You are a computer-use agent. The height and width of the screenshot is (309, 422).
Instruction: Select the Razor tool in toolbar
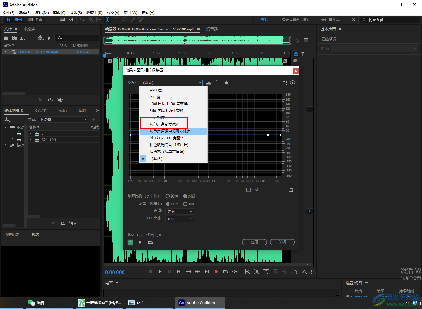click(91, 20)
